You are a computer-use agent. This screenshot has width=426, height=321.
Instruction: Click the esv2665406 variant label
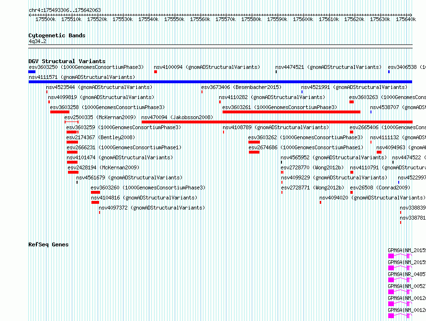coord(388,127)
